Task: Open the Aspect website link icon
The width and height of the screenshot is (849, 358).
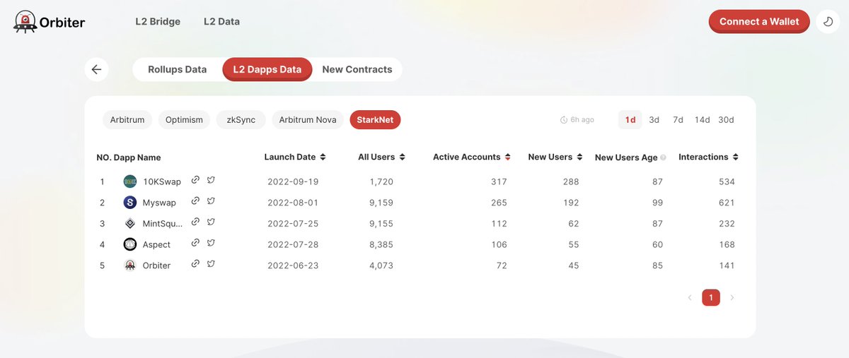Action: point(195,244)
